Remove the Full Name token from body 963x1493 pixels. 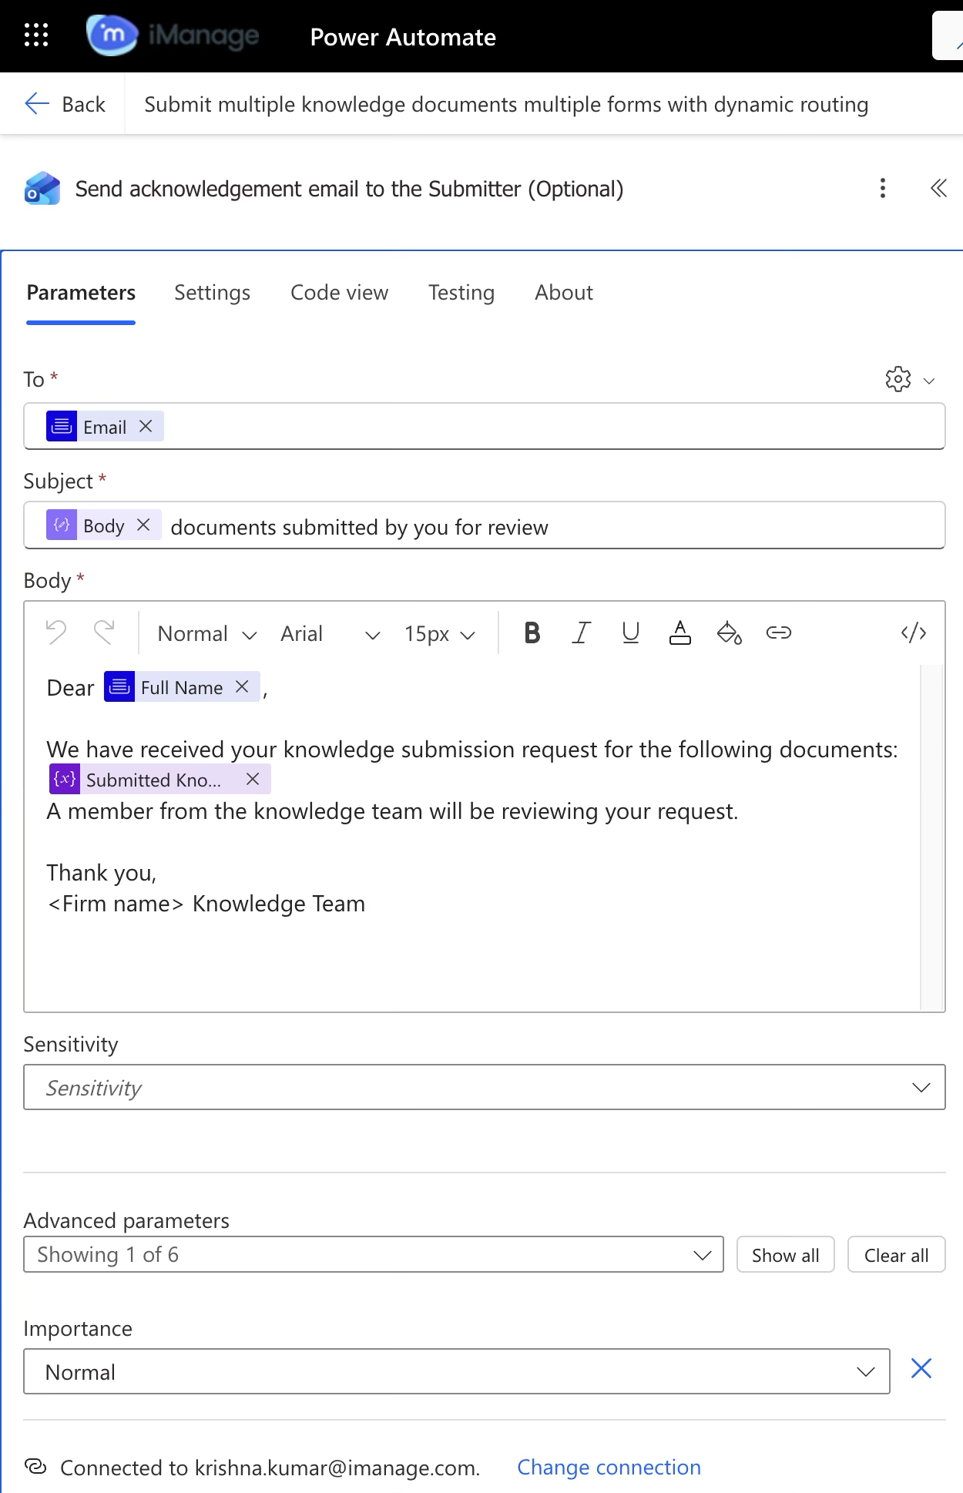click(242, 686)
